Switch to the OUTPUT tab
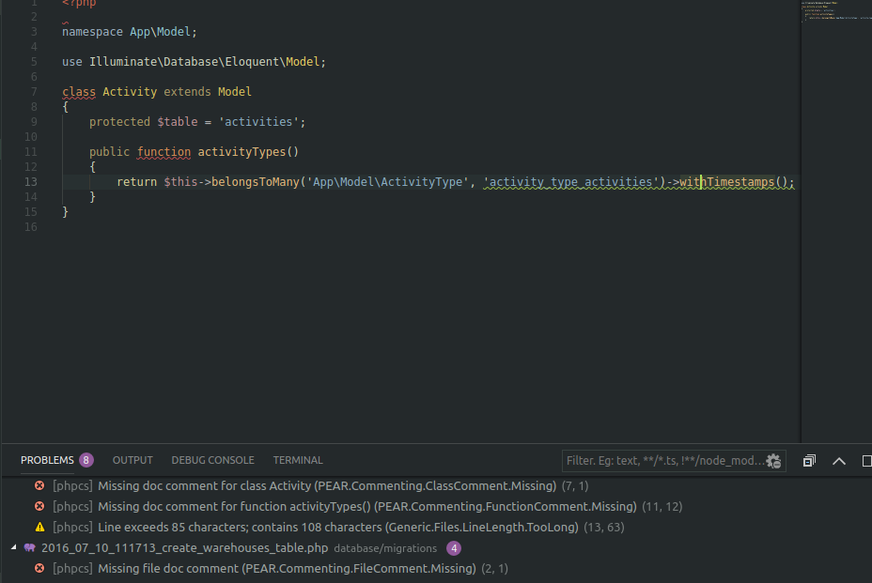Viewport: 872px width, 583px height. (132, 460)
